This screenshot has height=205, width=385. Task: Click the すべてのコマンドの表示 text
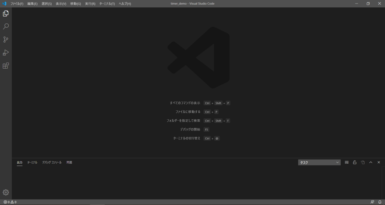185,103
